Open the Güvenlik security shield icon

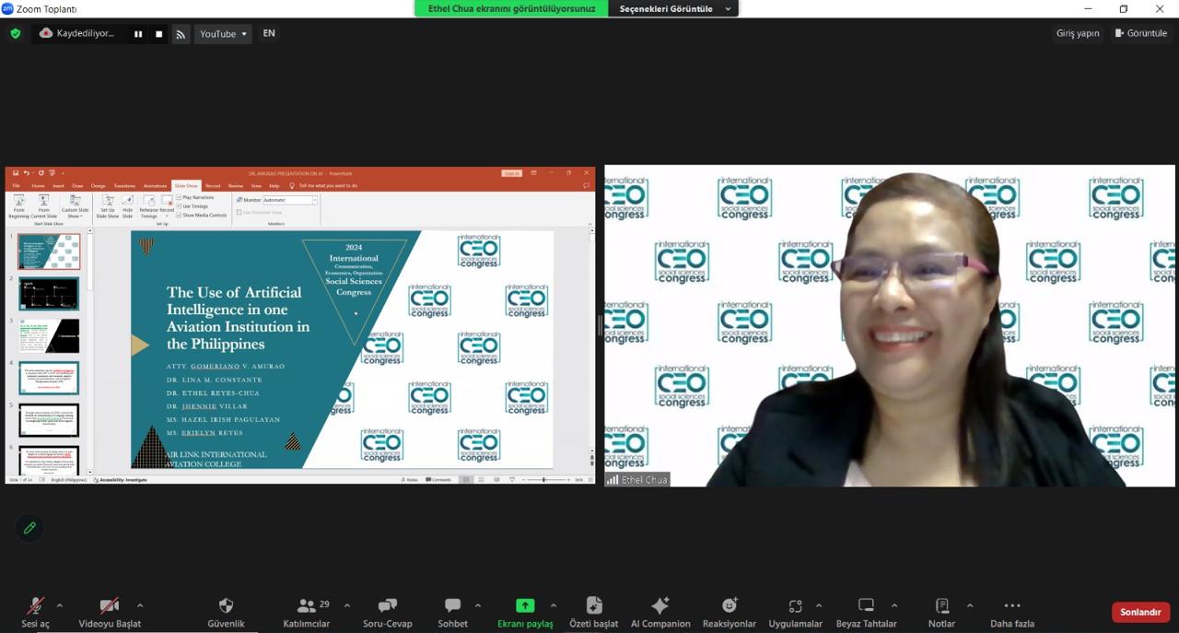pyautogui.click(x=226, y=606)
